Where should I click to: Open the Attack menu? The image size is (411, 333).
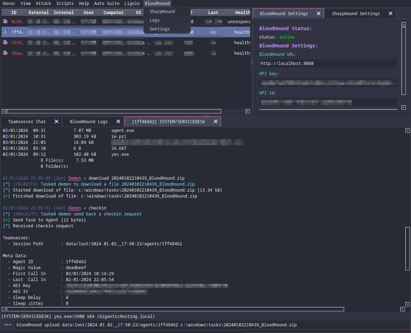click(44, 4)
